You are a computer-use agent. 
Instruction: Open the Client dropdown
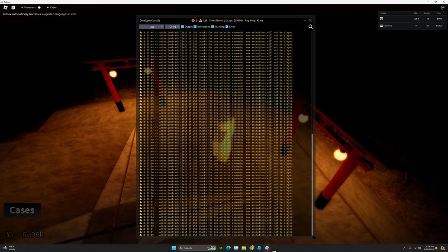click(172, 26)
